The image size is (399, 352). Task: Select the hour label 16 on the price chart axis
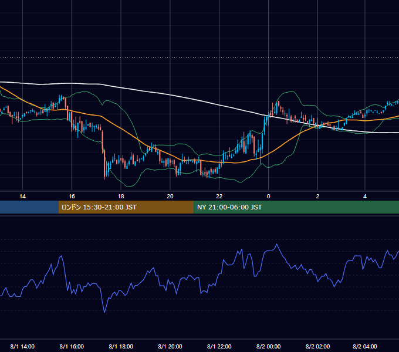pyautogui.click(x=72, y=197)
